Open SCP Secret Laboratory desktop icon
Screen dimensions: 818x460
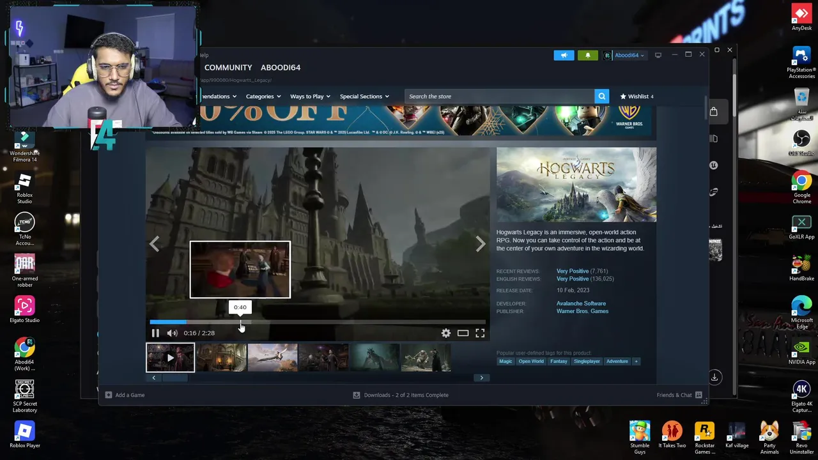24,397
